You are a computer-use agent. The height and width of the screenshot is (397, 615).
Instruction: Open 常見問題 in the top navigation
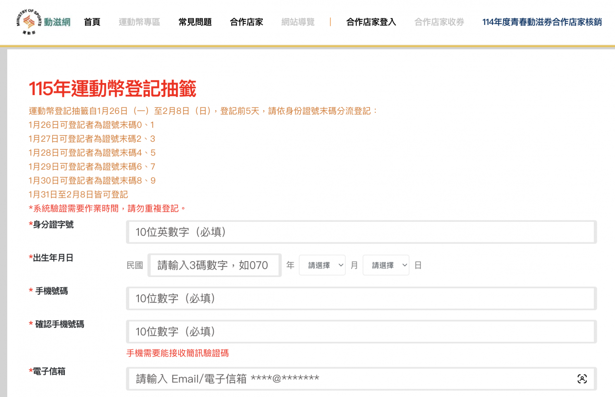click(x=195, y=22)
